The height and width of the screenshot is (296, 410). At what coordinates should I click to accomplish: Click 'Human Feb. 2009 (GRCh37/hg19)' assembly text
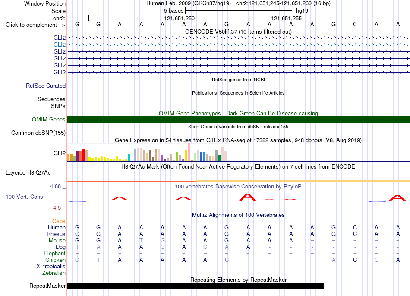pyautogui.click(x=189, y=3)
